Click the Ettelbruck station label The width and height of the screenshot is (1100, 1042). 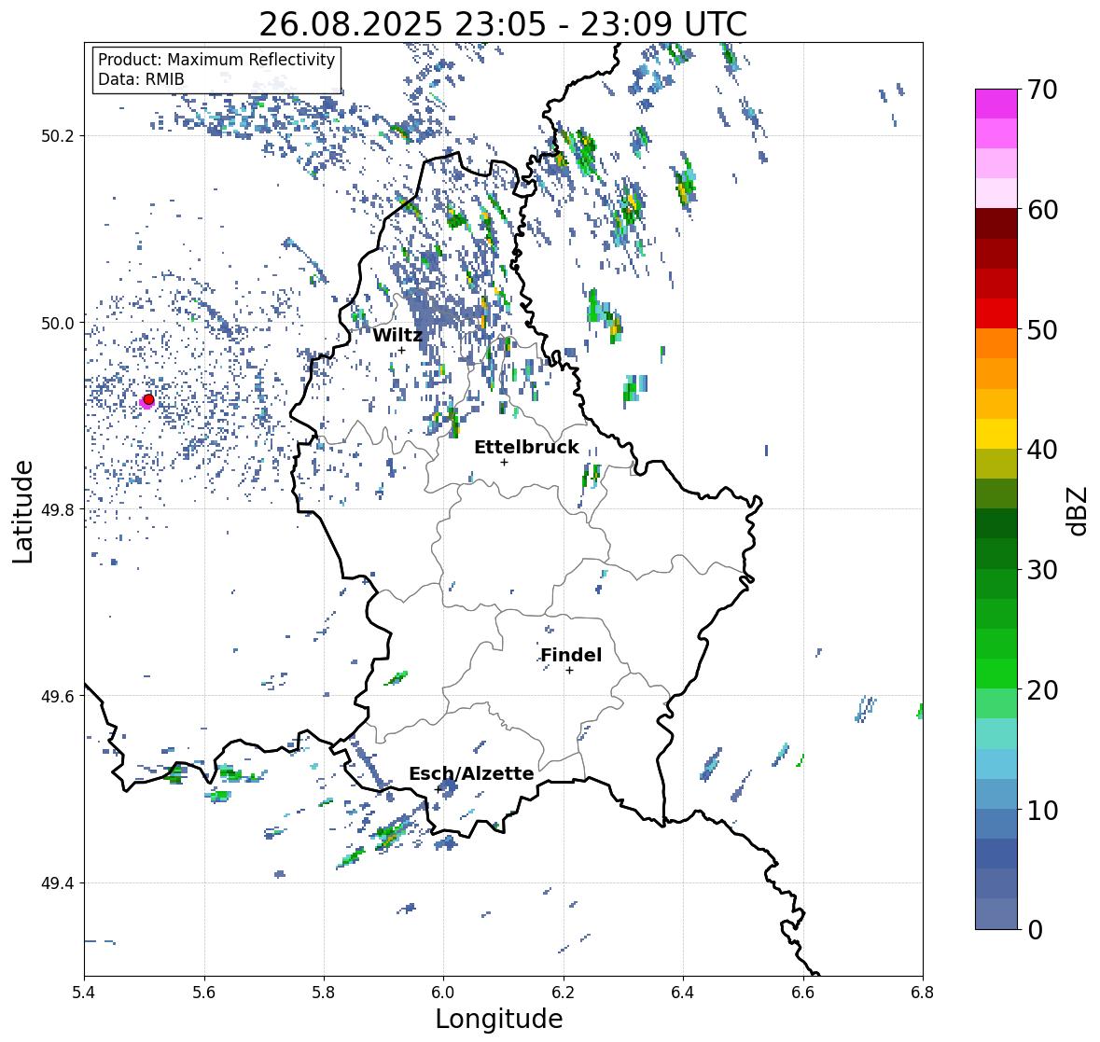point(527,447)
